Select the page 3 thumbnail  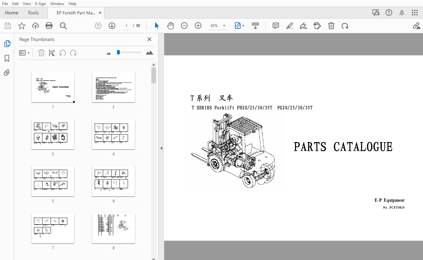point(53,134)
